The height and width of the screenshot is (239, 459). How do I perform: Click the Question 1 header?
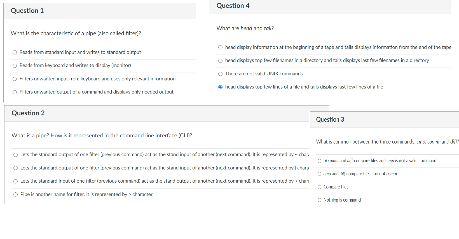(27, 11)
